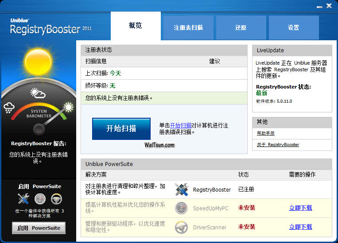This screenshot has width=338, height=243.
Task: Click the partly cloudy icon on barometer
Action: pyautogui.click(x=37, y=93)
